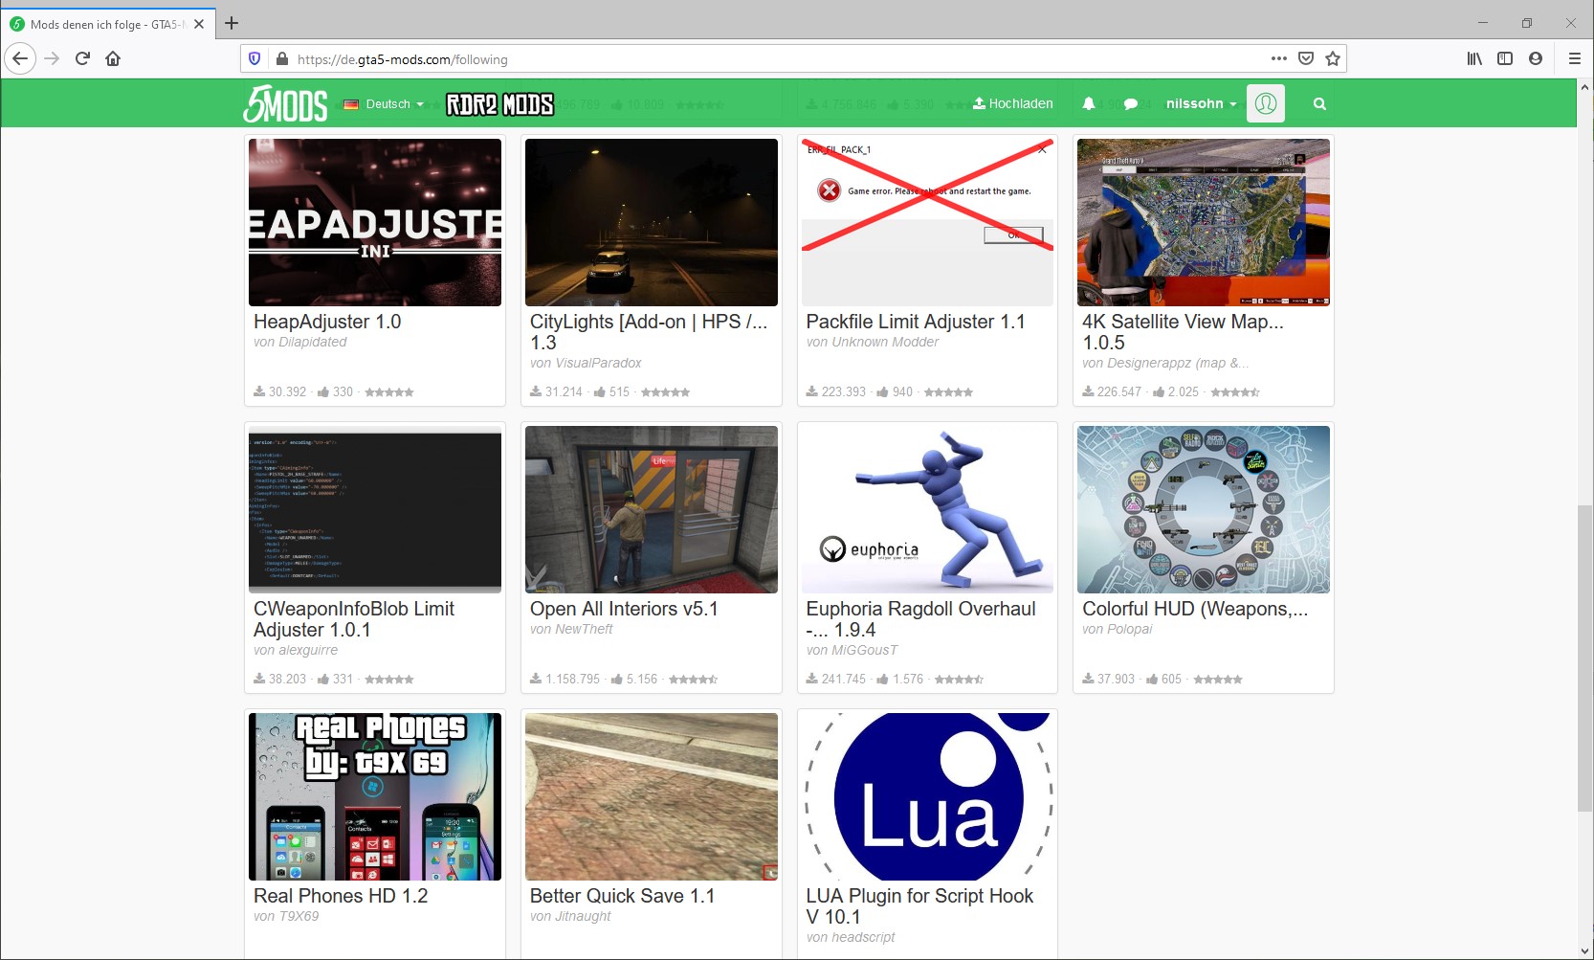This screenshot has width=1594, height=960.
Task: Click author text 'von alexguirre'
Action: pos(296,650)
